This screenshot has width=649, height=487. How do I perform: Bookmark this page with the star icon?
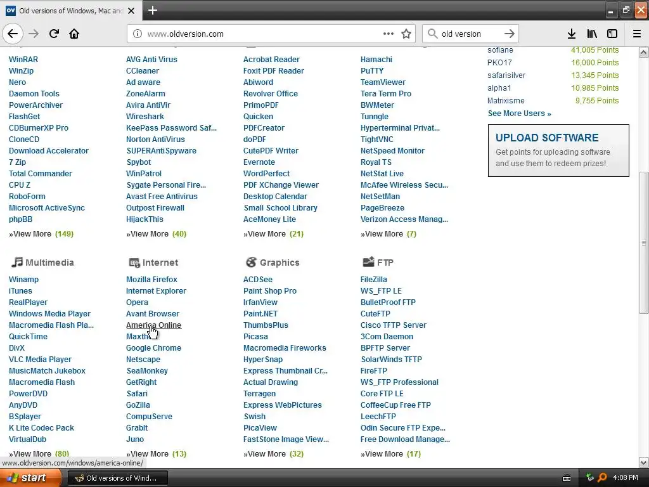[x=406, y=34]
